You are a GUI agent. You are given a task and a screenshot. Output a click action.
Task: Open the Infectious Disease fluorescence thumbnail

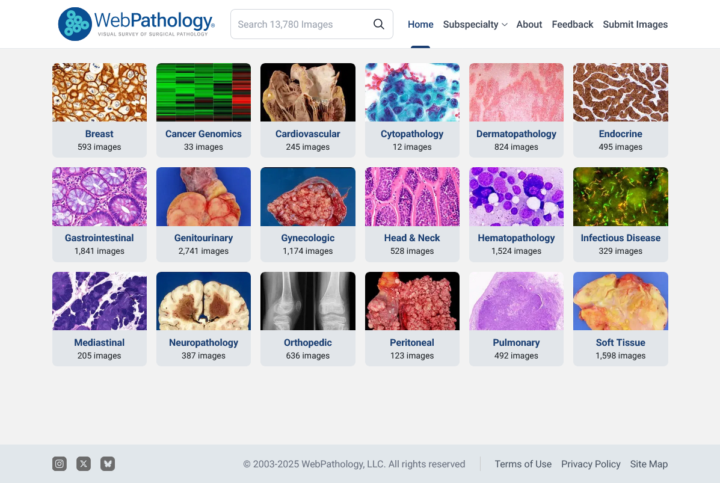(620, 197)
